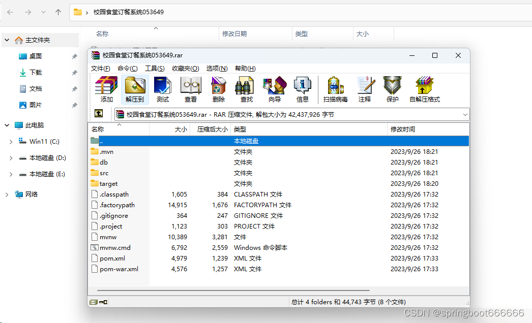This screenshot has height=323, width=532.
Task: Sort by WinRAR 名称 column header
Action: (119, 129)
